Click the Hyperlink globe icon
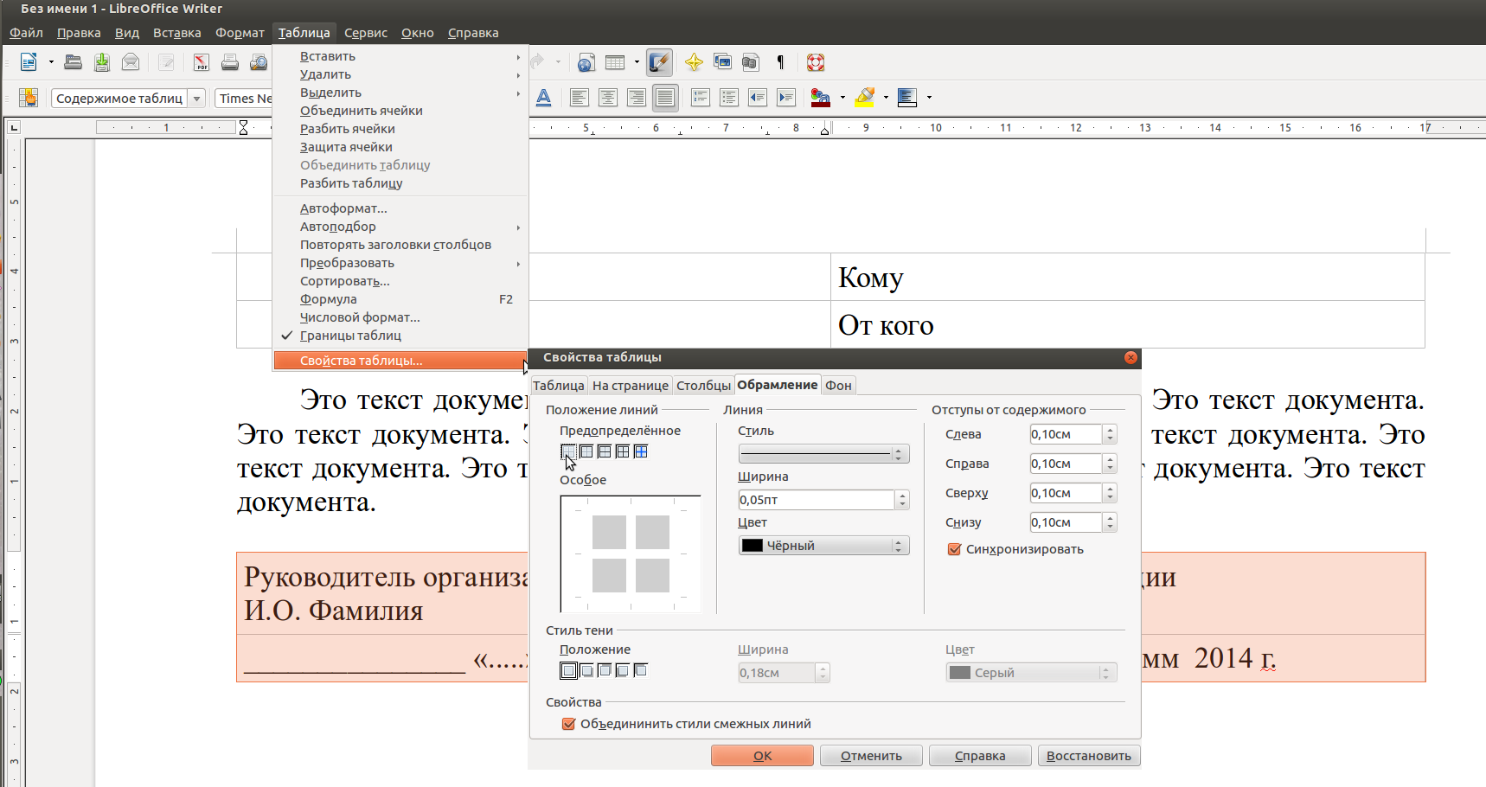 [586, 62]
